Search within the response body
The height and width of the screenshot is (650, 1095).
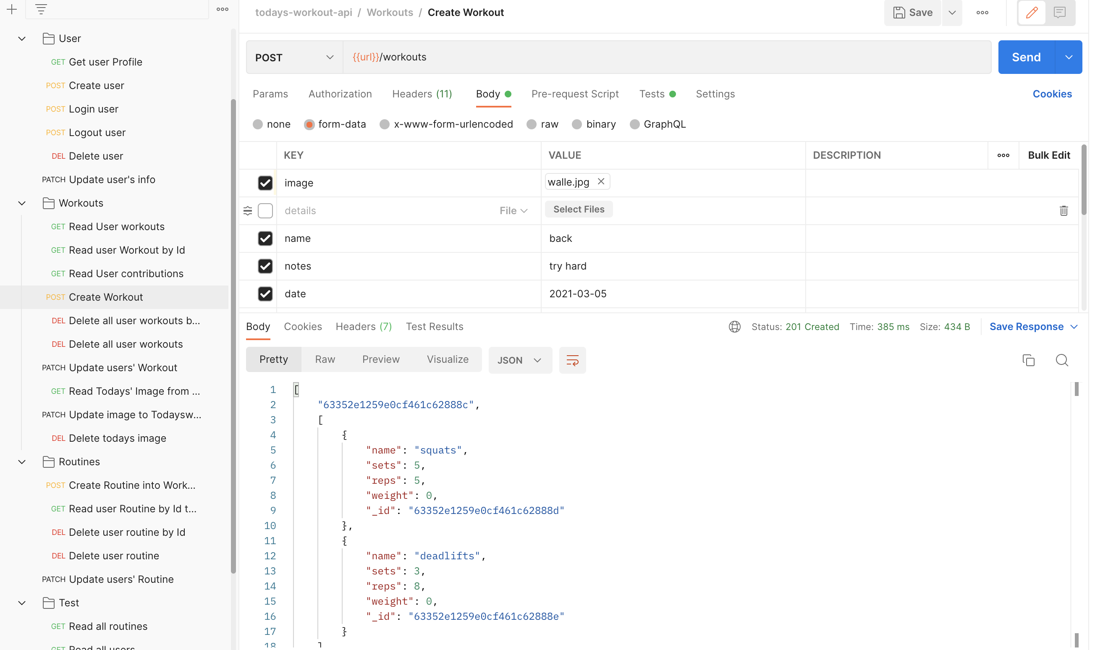pyautogui.click(x=1061, y=360)
